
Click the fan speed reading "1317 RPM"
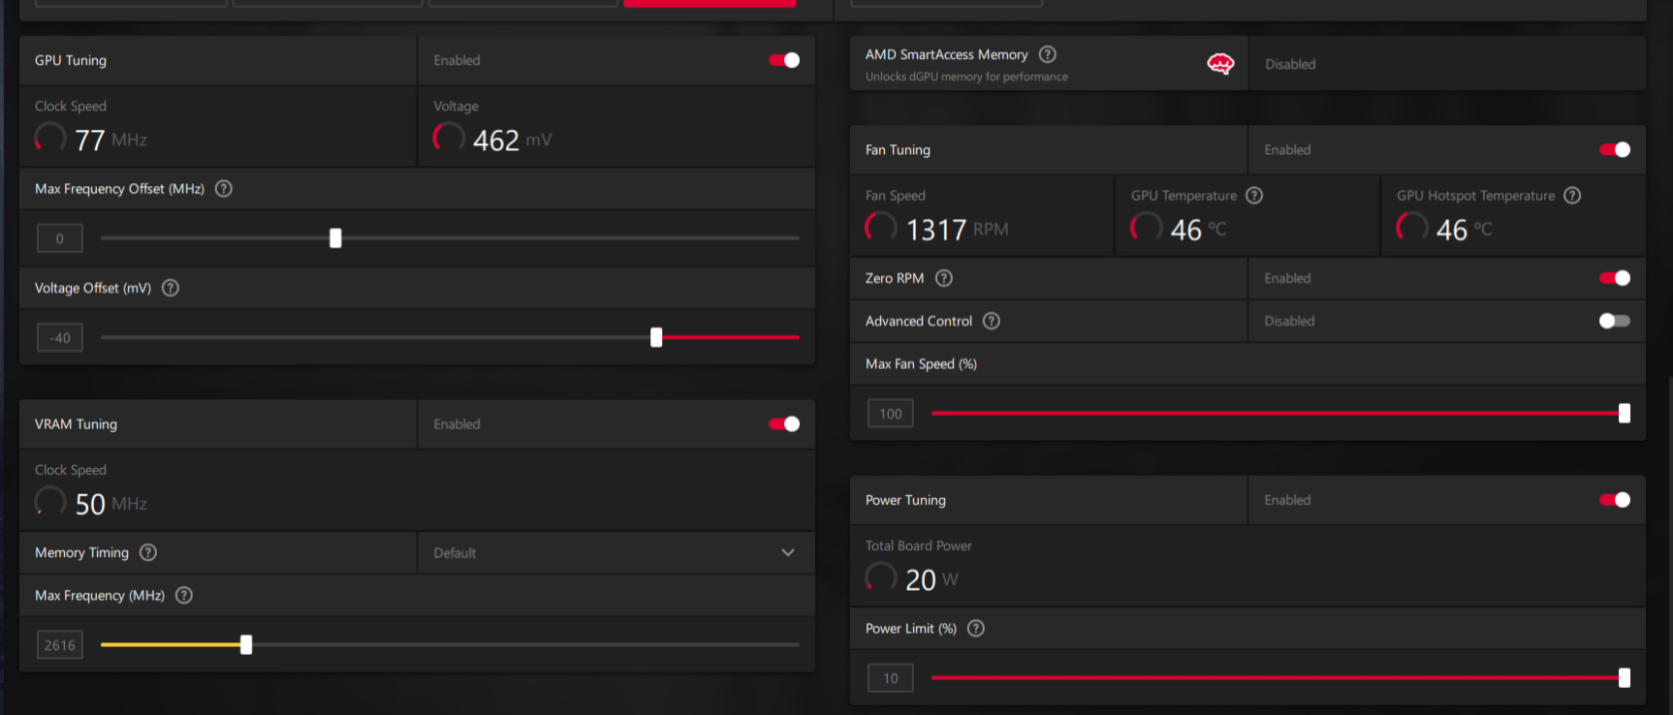958,230
